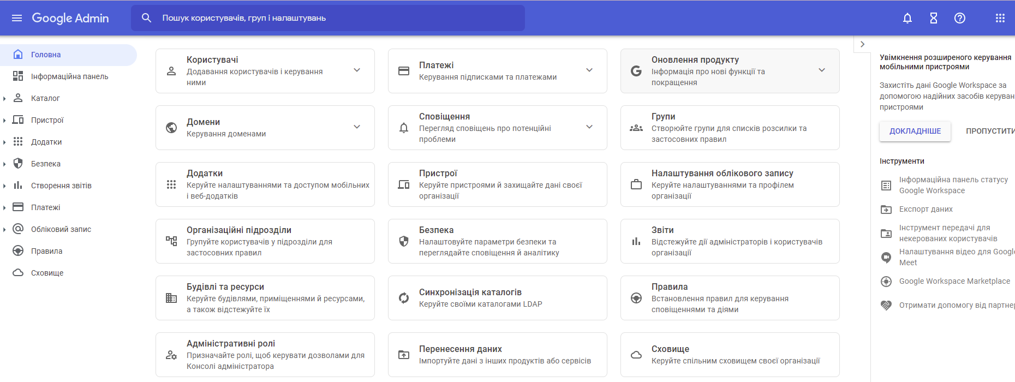Open the Google apps grid icon
This screenshot has height=382, width=1015.
(1000, 18)
